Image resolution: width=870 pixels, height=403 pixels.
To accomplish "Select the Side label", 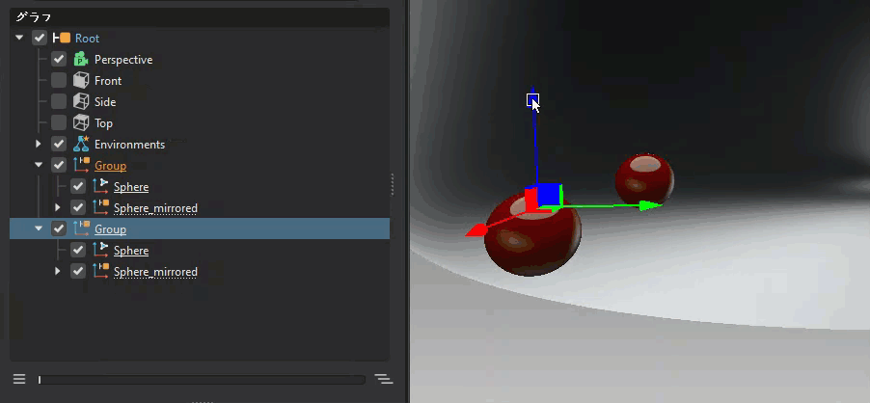I will [105, 102].
